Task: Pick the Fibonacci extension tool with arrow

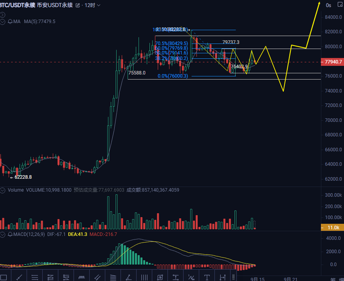Action: tap(66, 277)
